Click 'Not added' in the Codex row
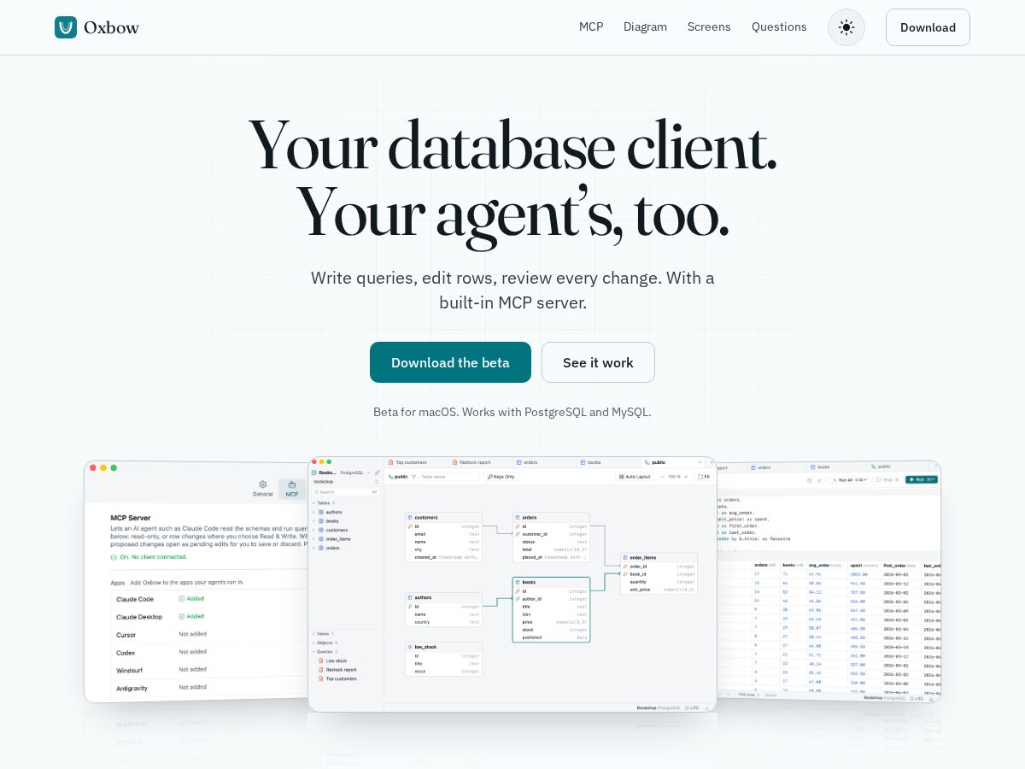 pyautogui.click(x=192, y=652)
